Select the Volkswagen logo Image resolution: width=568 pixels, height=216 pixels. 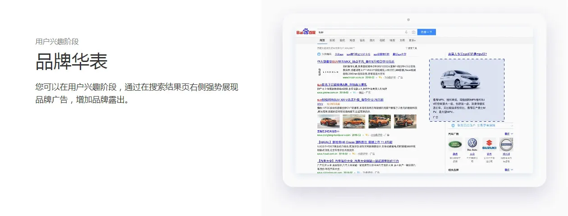[x=472, y=144]
